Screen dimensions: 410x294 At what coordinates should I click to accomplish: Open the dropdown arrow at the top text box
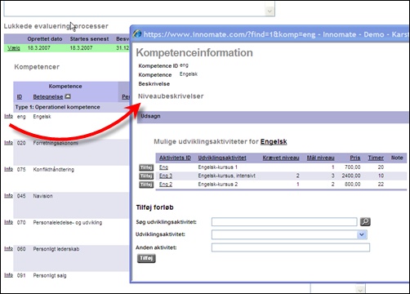coord(270,11)
